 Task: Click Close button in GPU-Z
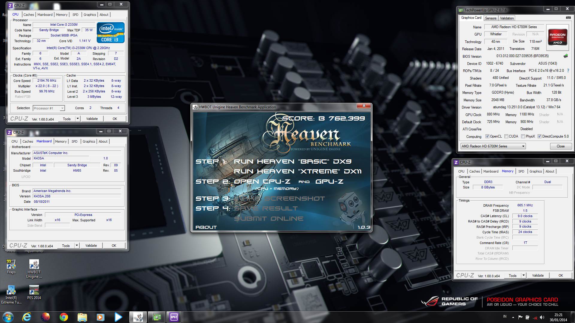click(x=561, y=146)
